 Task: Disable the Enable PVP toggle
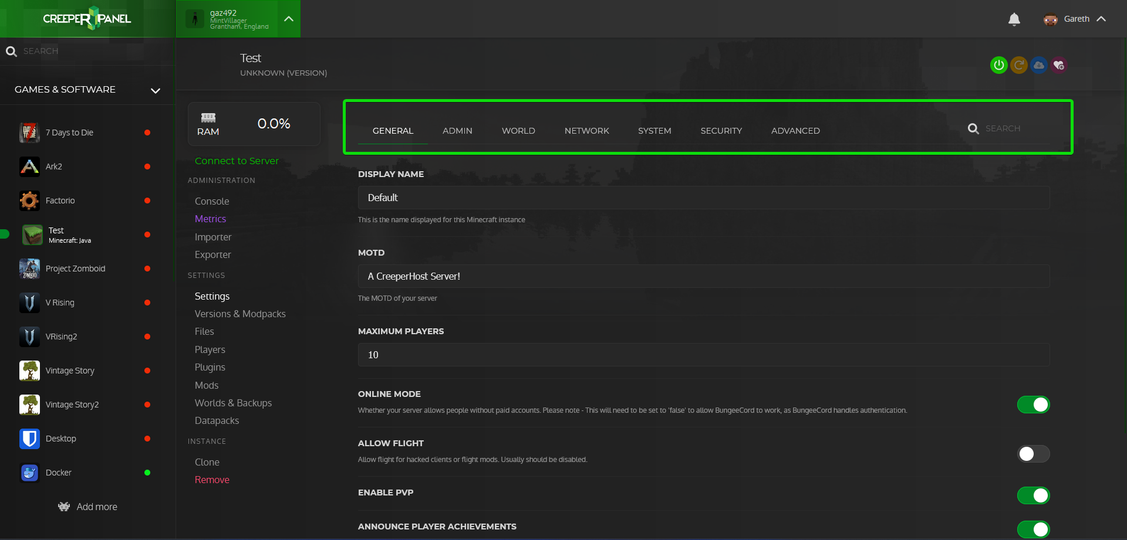pos(1034,495)
